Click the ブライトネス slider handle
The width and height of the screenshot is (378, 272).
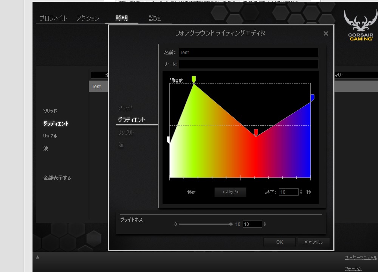click(231, 224)
